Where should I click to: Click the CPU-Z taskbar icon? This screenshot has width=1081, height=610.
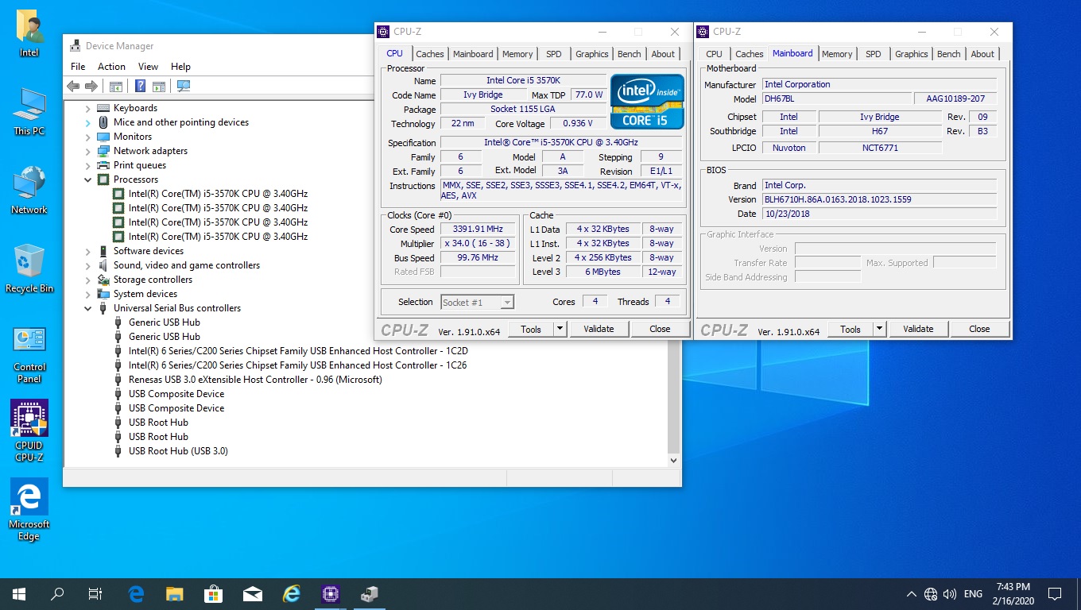pyautogui.click(x=331, y=593)
